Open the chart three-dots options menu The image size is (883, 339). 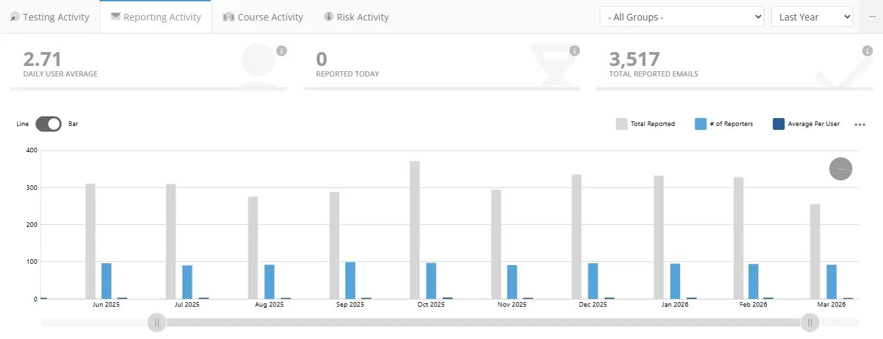pyautogui.click(x=859, y=124)
